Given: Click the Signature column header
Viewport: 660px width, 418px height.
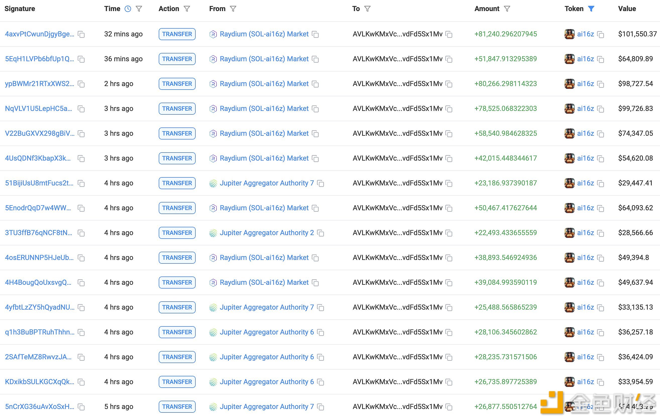Looking at the screenshot, I should click(20, 7).
